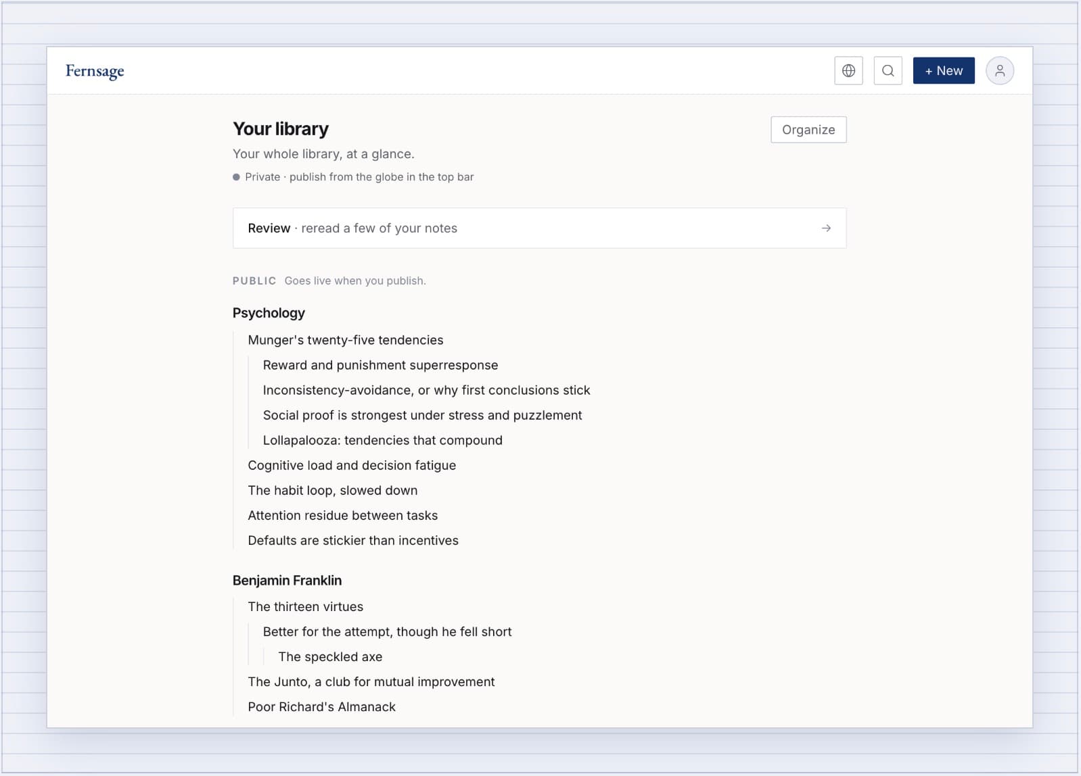1081x776 pixels.
Task: Open the Benjamin Franklin section heading
Action: click(287, 581)
